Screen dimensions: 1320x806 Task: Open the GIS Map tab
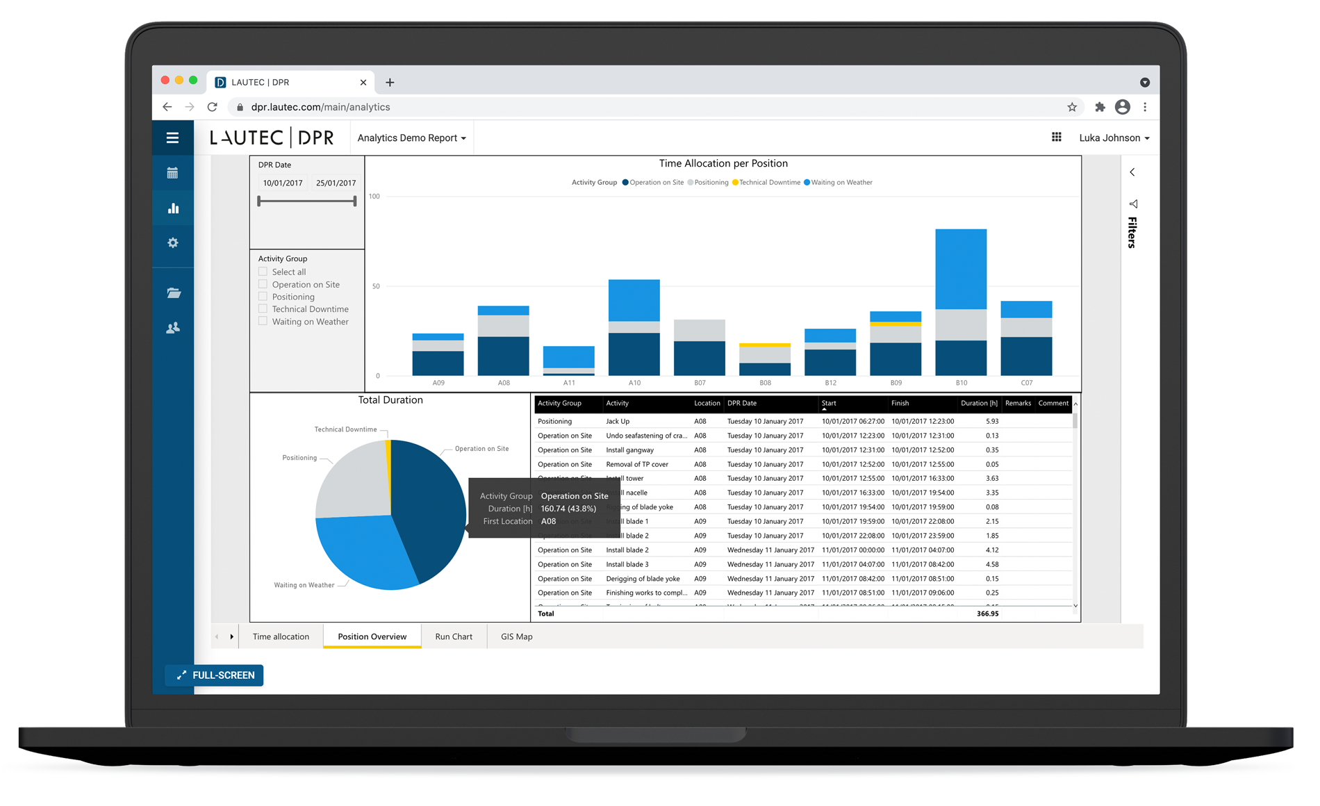(x=515, y=636)
